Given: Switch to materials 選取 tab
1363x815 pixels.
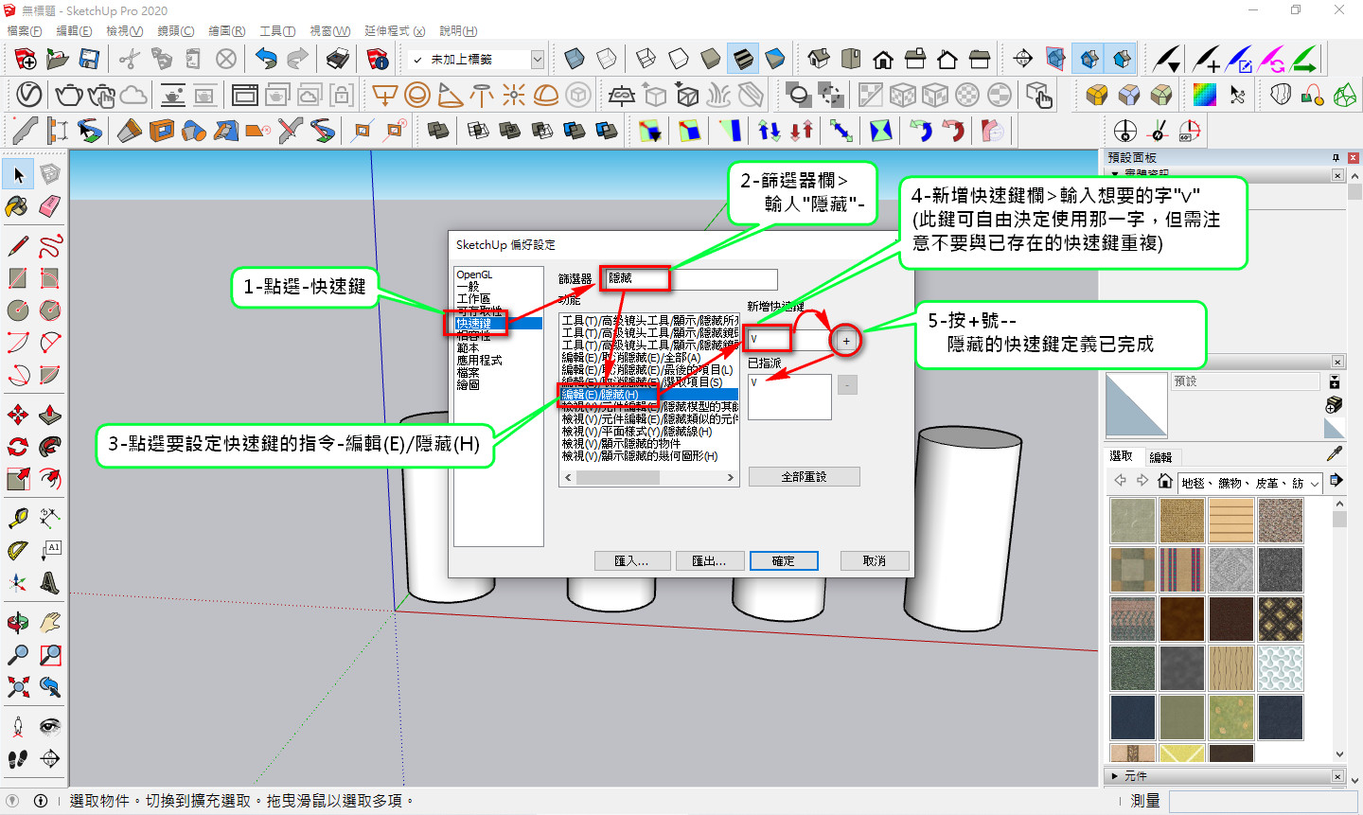Looking at the screenshot, I should point(1122,456).
